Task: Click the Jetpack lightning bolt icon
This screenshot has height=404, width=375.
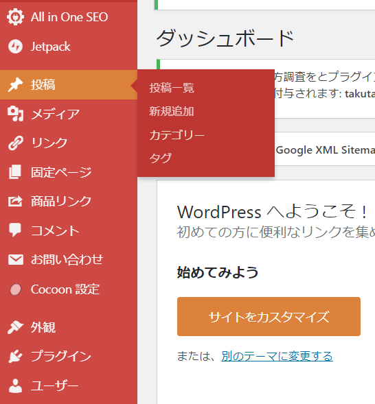Action: (16, 47)
